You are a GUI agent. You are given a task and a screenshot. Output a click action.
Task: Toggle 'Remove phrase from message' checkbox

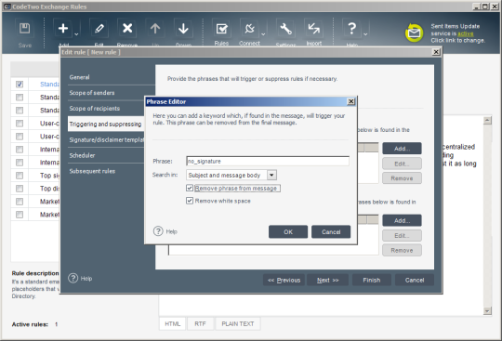click(x=190, y=188)
